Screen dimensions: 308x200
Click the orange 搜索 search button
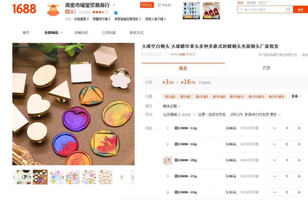(x=300, y=10)
